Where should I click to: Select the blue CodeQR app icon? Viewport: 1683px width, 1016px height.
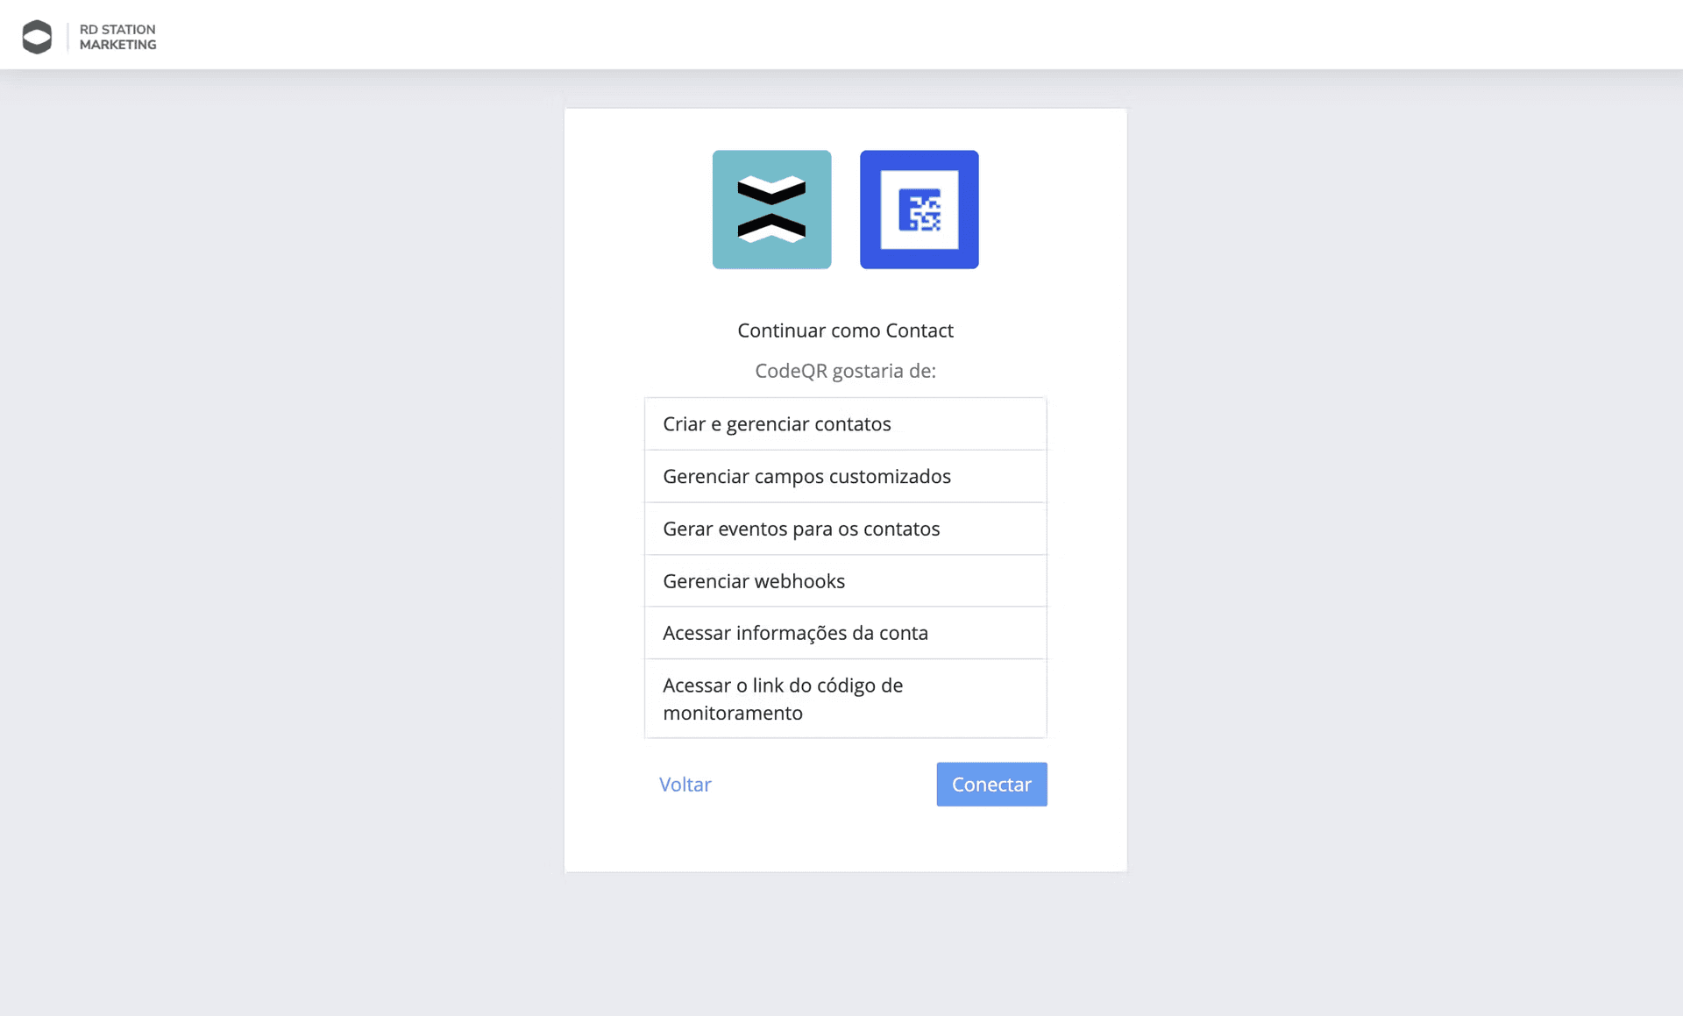[919, 210]
